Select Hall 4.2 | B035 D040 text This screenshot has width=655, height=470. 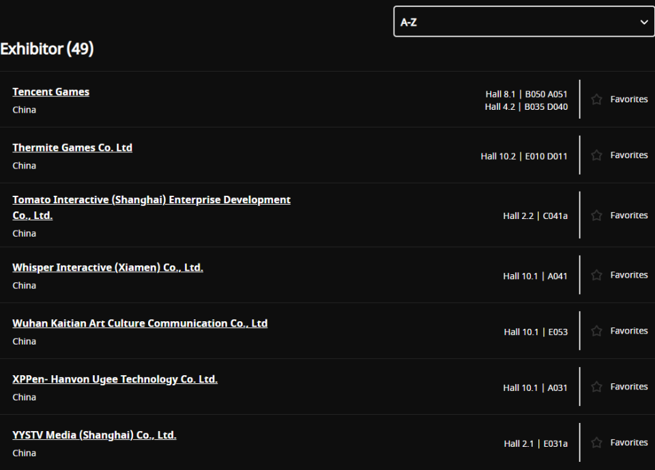[x=526, y=107]
